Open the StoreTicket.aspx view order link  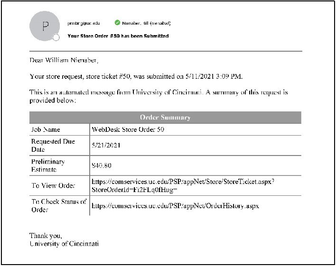coord(182,185)
